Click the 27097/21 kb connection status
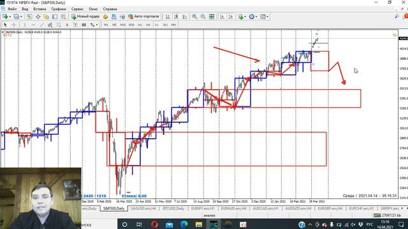The height and width of the screenshot is (229, 408). pos(387,215)
